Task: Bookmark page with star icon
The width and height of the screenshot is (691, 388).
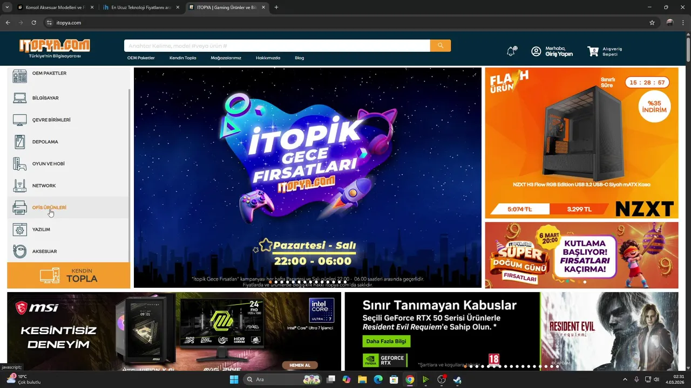Action: coord(652,23)
